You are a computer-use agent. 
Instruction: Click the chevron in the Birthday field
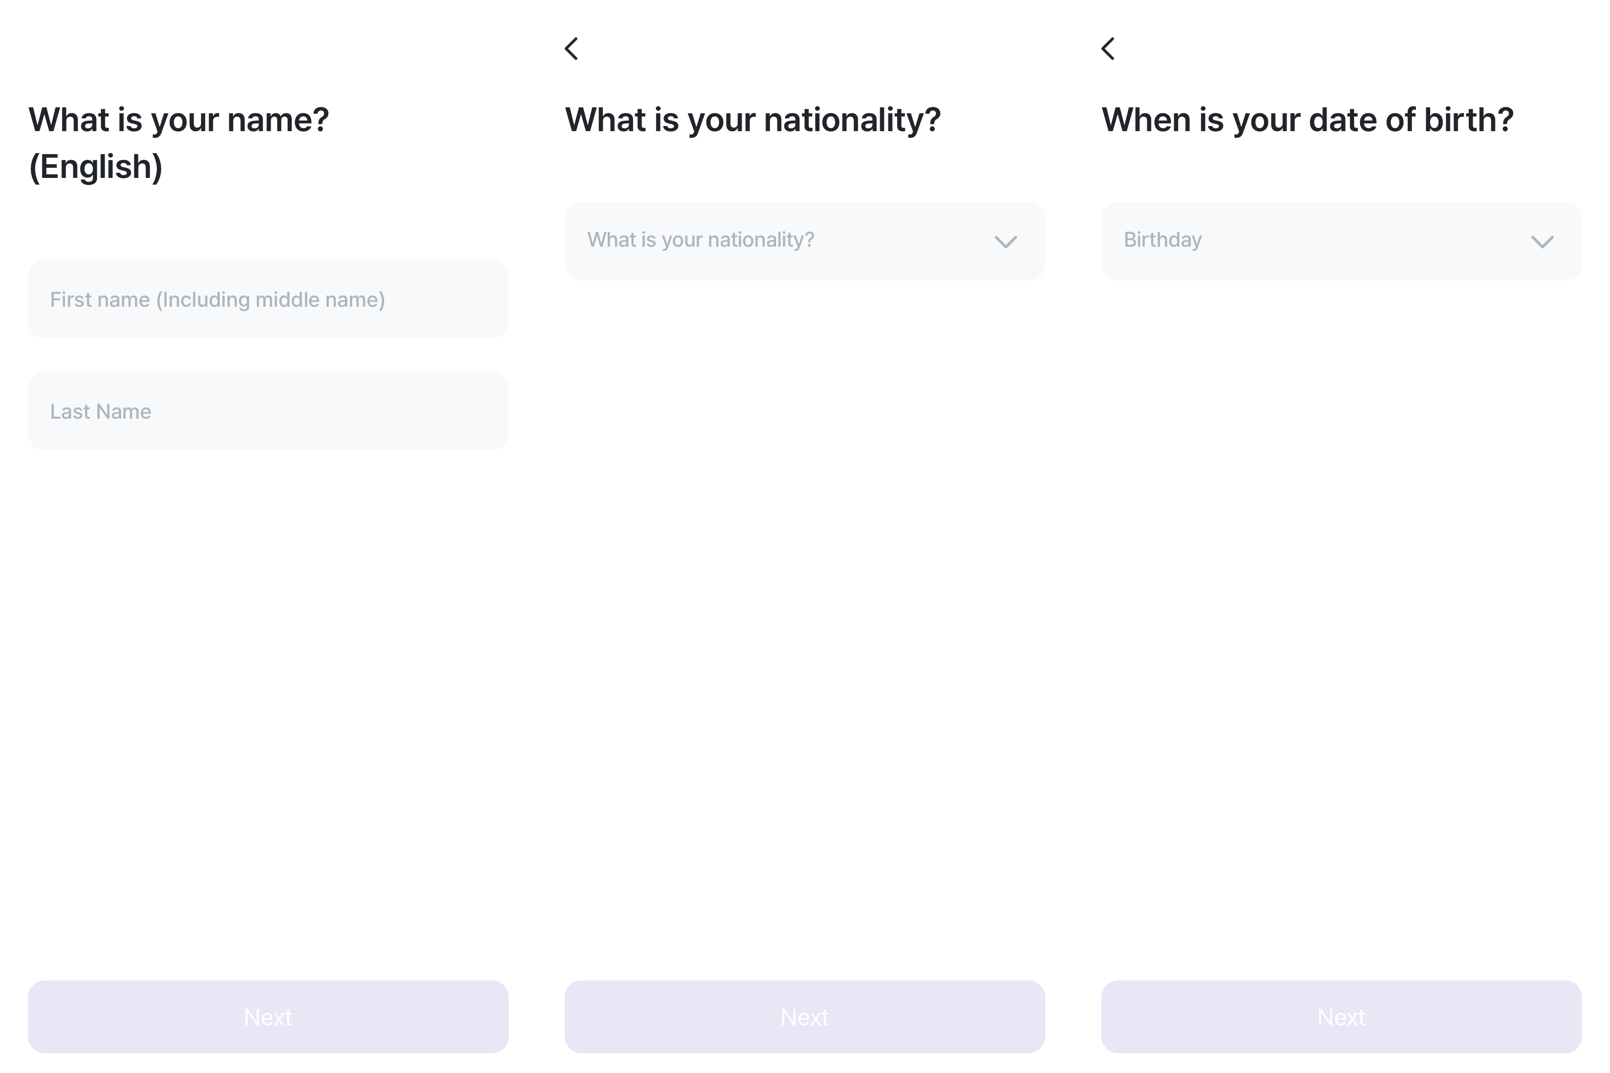tap(1542, 242)
